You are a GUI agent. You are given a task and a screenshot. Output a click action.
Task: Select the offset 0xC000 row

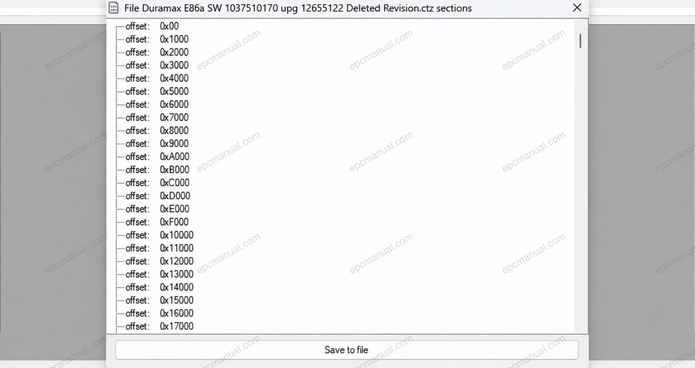(157, 183)
